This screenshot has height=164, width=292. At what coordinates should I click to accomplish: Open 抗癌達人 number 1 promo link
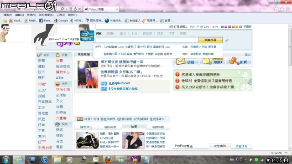(x=201, y=75)
